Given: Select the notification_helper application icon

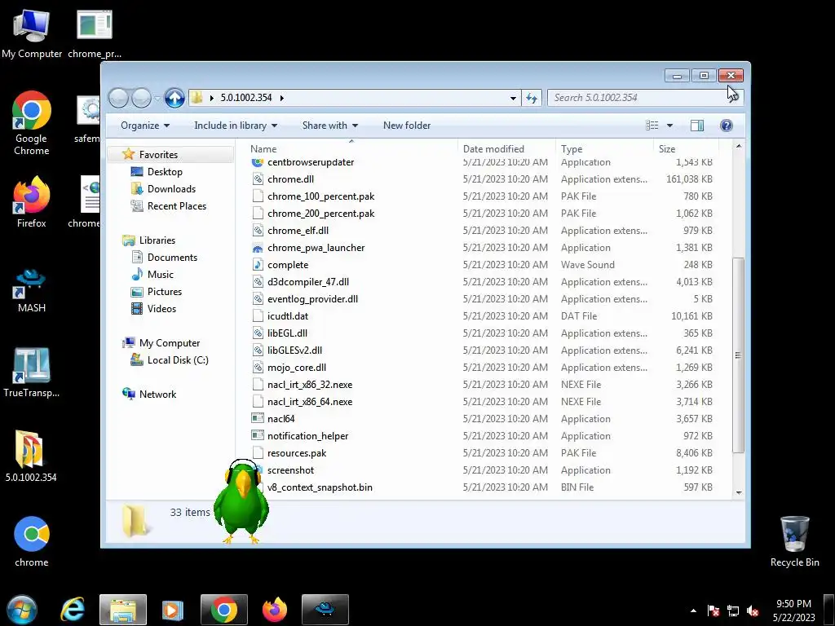Looking at the screenshot, I should [x=258, y=436].
